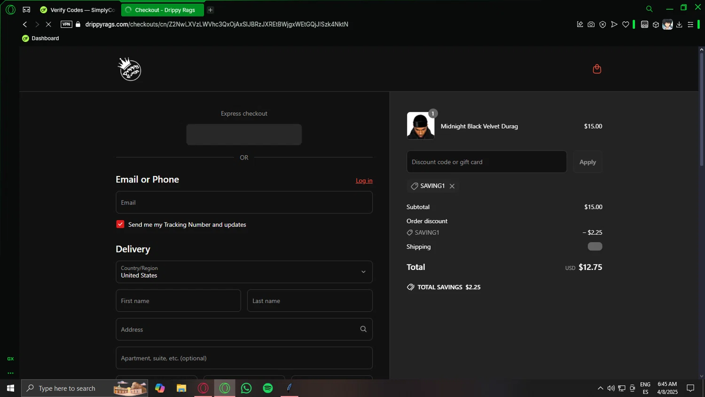Uncheck Send me my Tracking Number checkbox
The image size is (705, 397).
coord(120,224)
